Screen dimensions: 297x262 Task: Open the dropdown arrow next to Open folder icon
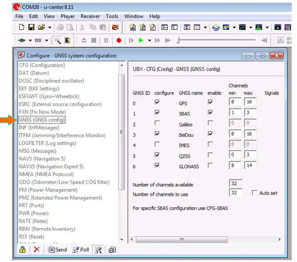[50, 28]
